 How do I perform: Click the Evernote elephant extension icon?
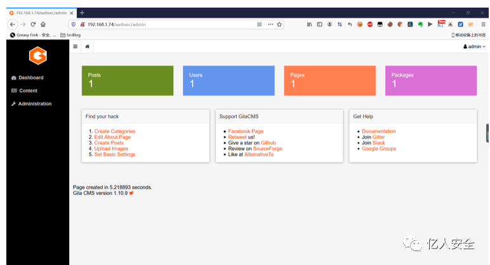(420, 24)
